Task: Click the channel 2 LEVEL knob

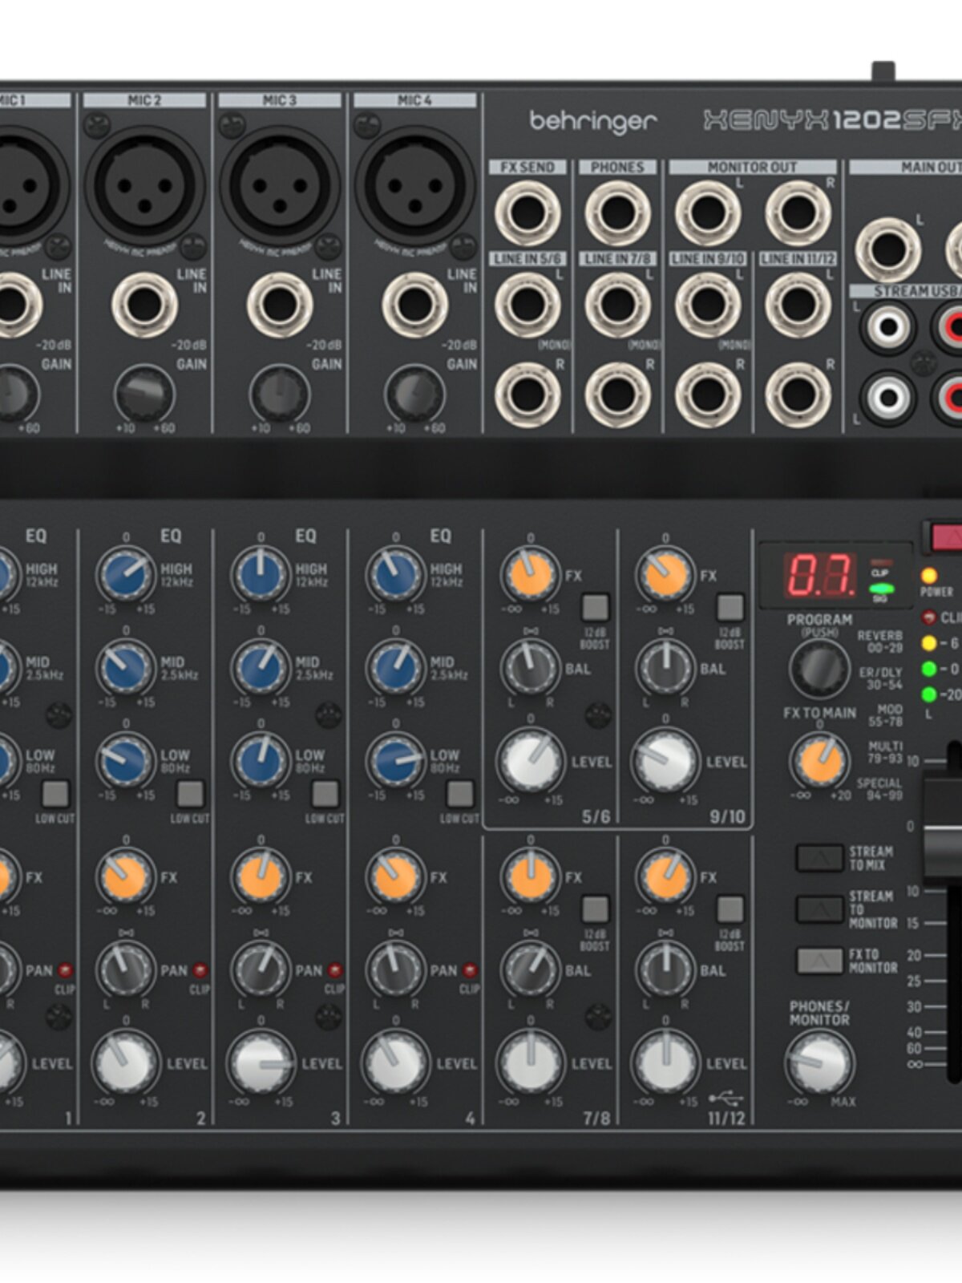Action: tap(126, 1063)
